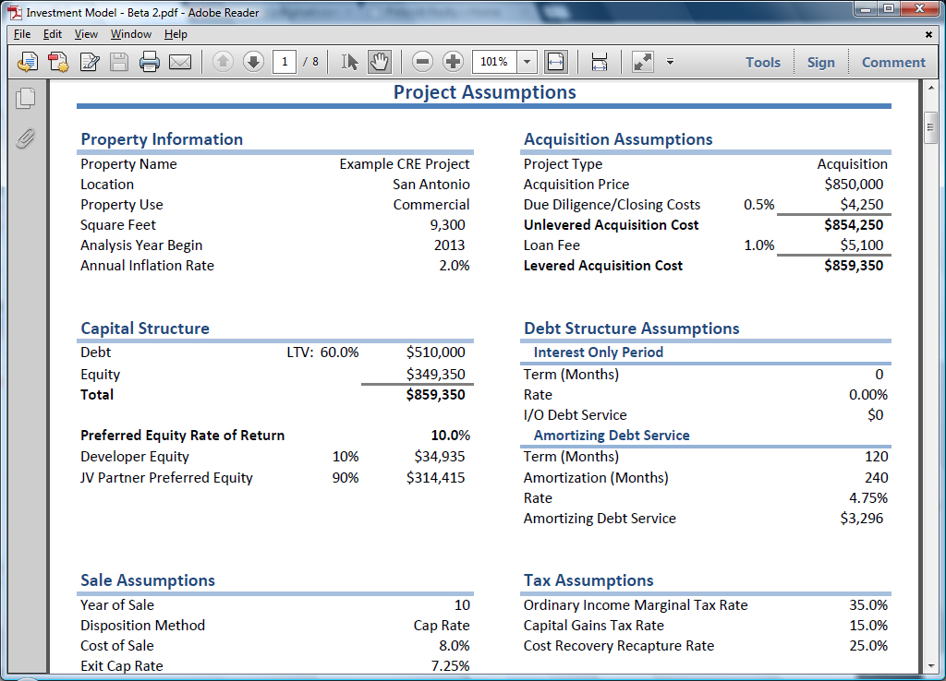Screen dimensions: 946x681
Task: Choose the Select text tool
Action: tap(349, 62)
